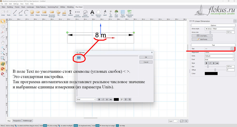Click the Edit Points button
This screenshot has height=127, width=237.
[202, 39]
